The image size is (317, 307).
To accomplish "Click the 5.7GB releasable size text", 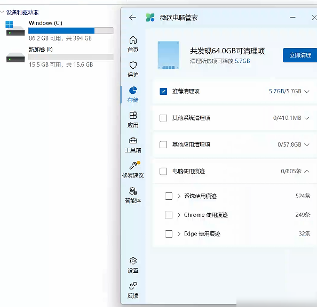I will point(242,61).
